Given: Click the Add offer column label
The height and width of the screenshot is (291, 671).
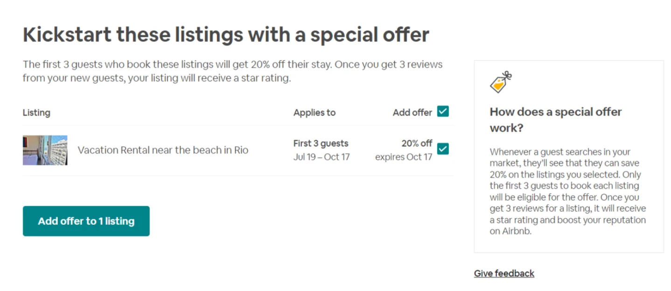Looking at the screenshot, I should pos(412,112).
